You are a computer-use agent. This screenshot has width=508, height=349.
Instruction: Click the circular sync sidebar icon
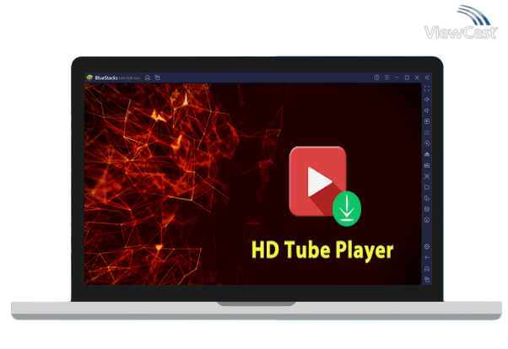[x=427, y=143]
